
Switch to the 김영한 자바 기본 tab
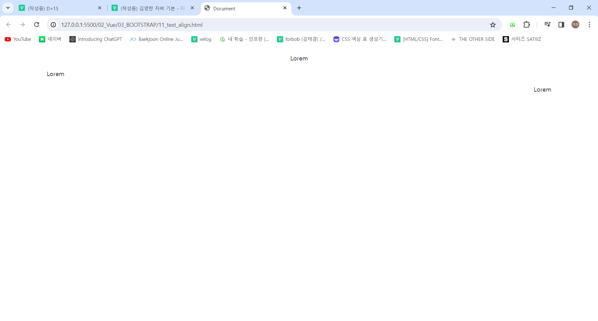pyautogui.click(x=153, y=8)
